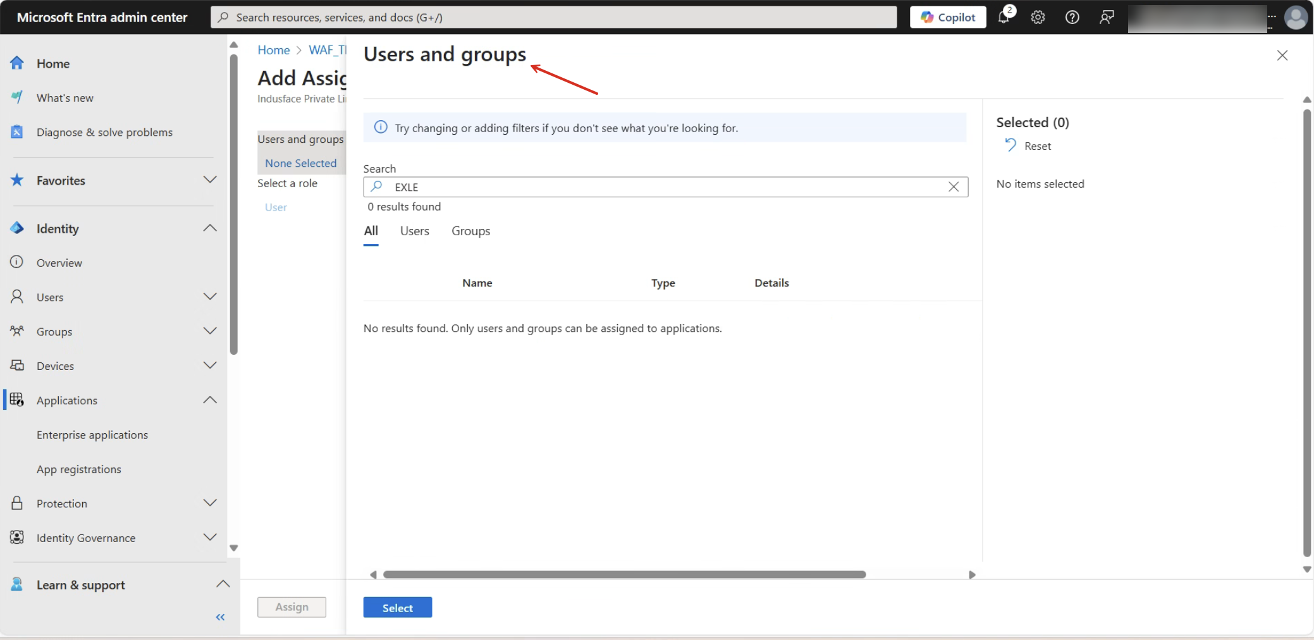Click the Identity Governance icon
The image size is (1314, 640).
pyautogui.click(x=17, y=538)
